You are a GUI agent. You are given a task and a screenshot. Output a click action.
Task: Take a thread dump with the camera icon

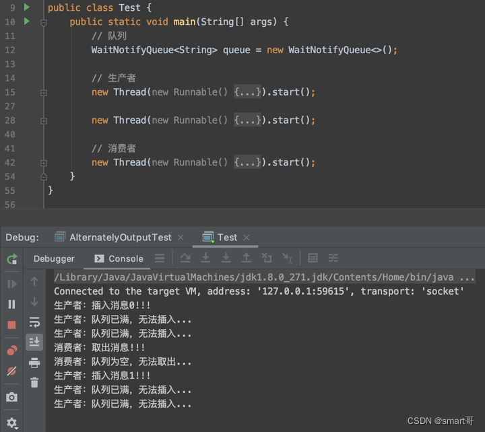pos(11,397)
